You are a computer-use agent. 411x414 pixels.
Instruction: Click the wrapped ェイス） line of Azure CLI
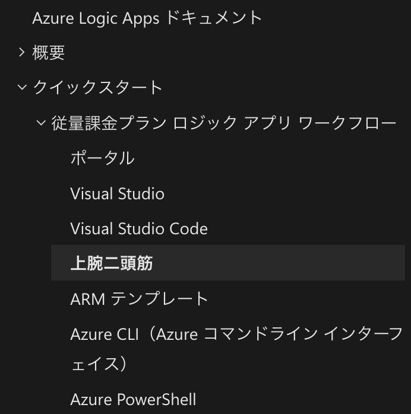(100, 364)
